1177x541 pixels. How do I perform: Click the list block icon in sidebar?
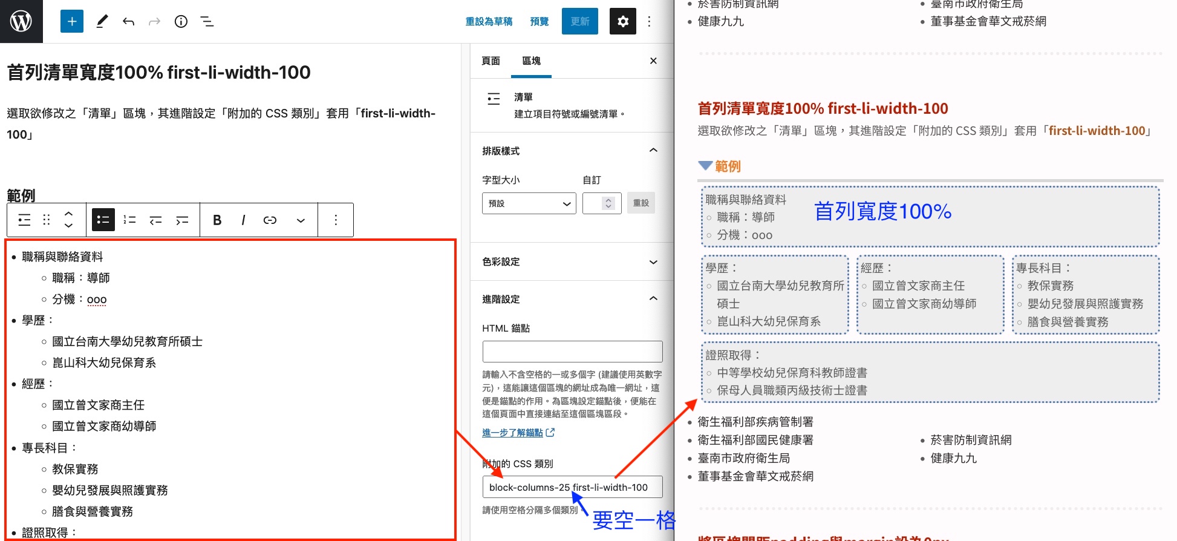click(x=494, y=99)
